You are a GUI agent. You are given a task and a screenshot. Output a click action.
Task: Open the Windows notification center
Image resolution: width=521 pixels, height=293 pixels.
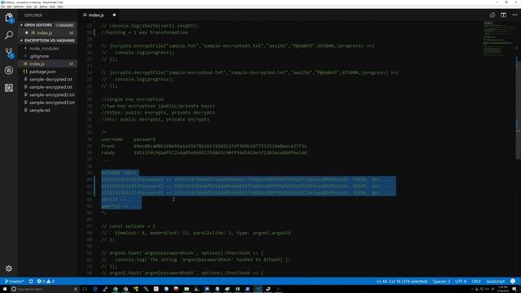pyautogui.click(x=514, y=289)
